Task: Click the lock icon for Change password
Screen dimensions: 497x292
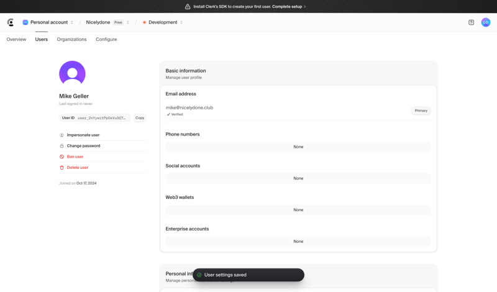Action: 62,146
